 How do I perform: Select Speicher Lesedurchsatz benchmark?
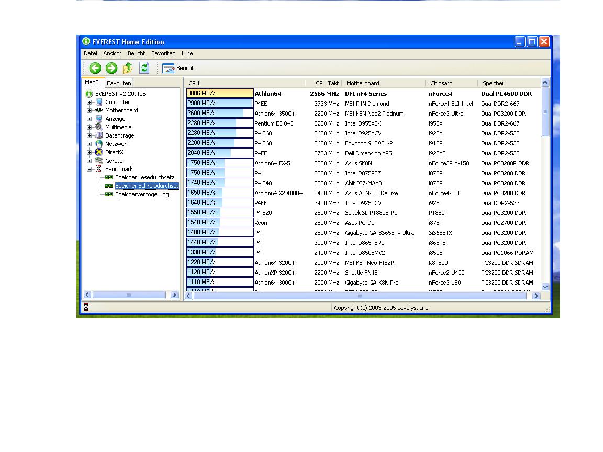click(x=145, y=177)
